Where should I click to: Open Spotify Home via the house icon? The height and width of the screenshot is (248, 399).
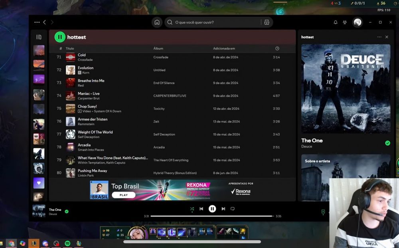pyautogui.click(x=157, y=22)
